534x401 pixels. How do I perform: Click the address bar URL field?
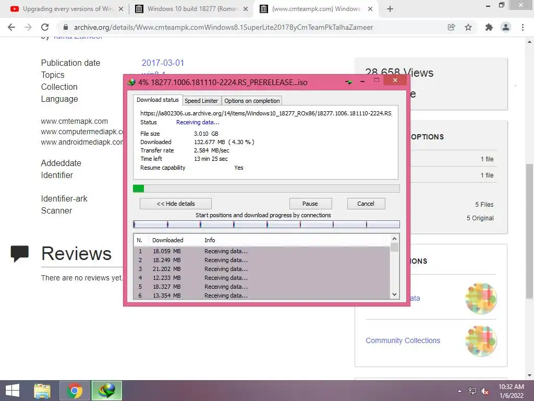point(223,27)
